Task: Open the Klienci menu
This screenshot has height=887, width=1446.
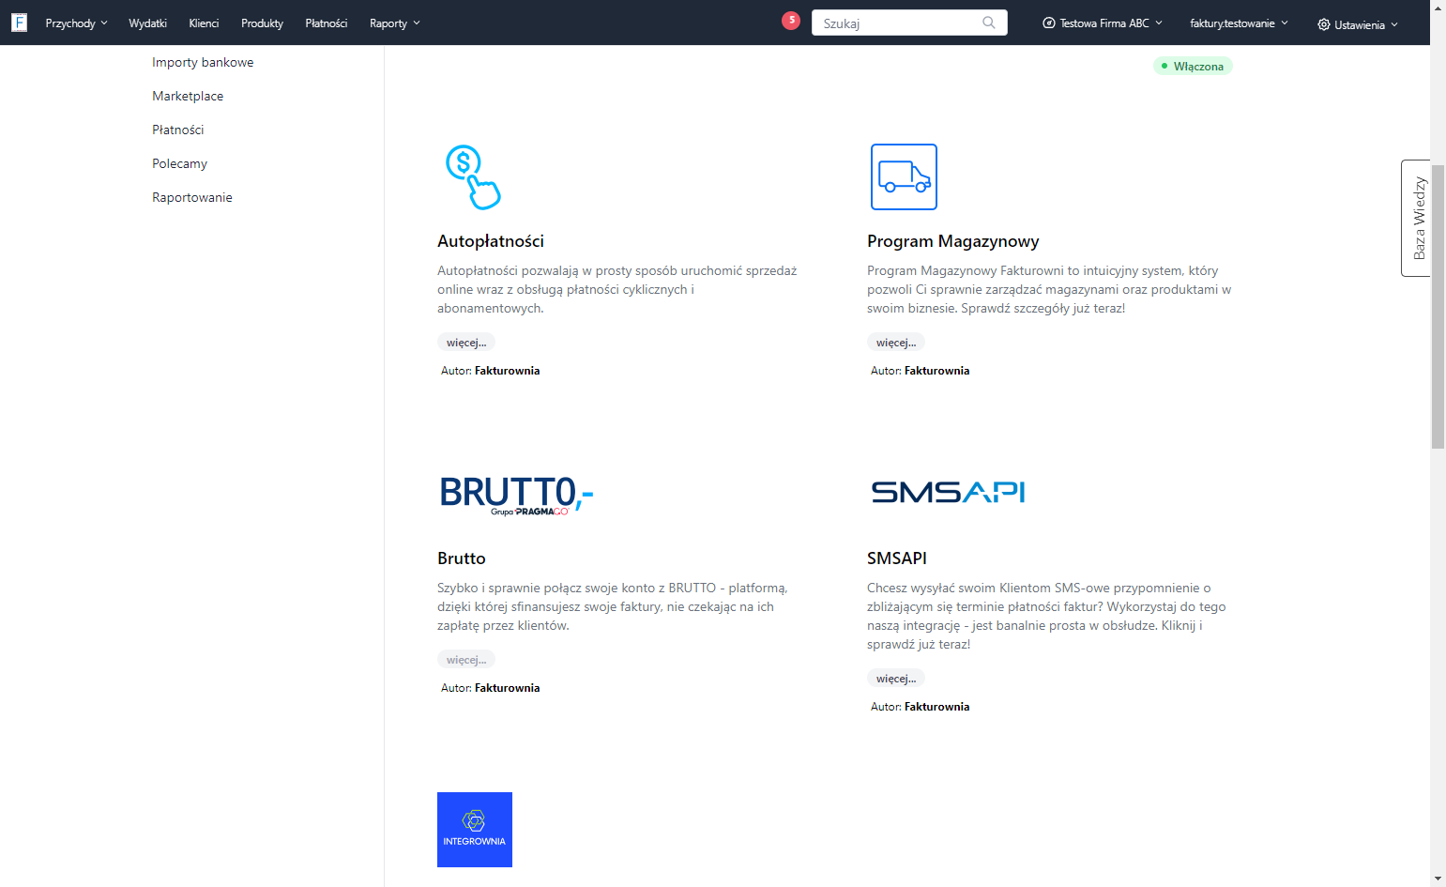Action: (204, 23)
